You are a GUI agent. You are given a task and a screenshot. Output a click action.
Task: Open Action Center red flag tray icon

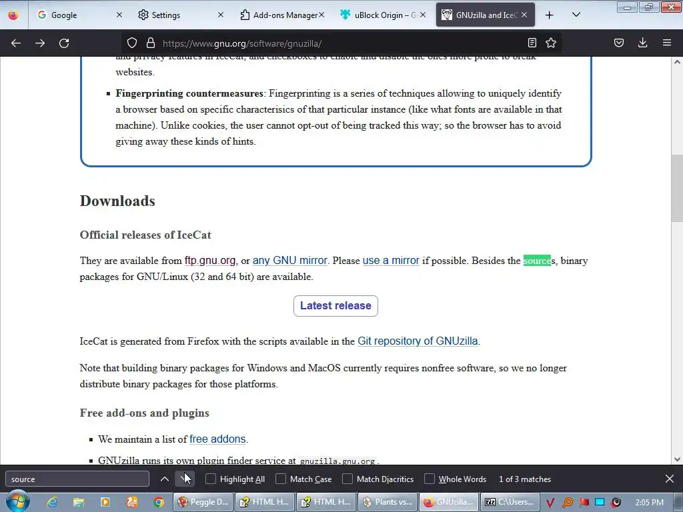584,502
